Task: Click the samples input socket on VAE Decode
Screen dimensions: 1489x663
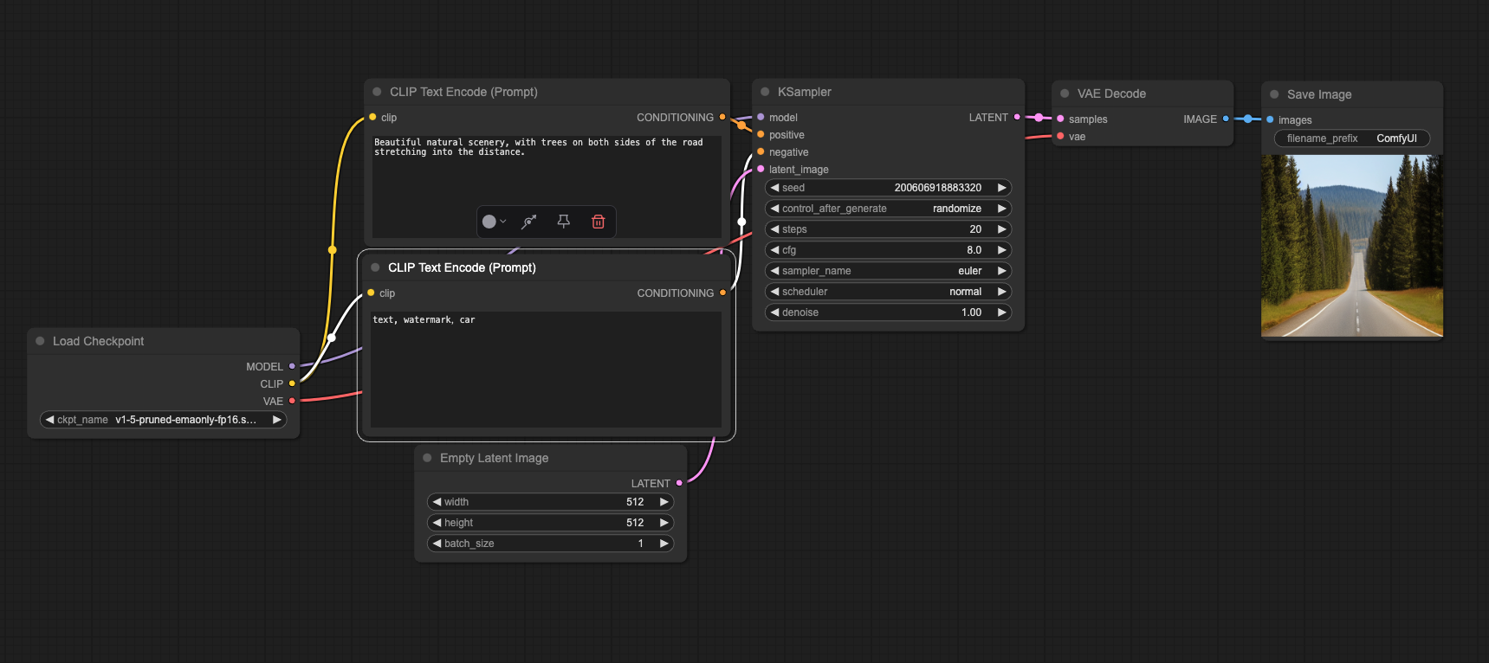Action: coord(1060,119)
